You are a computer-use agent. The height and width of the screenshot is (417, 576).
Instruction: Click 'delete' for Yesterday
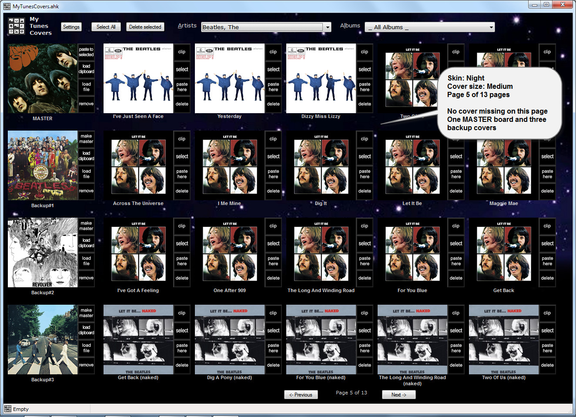[x=273, y=104]
